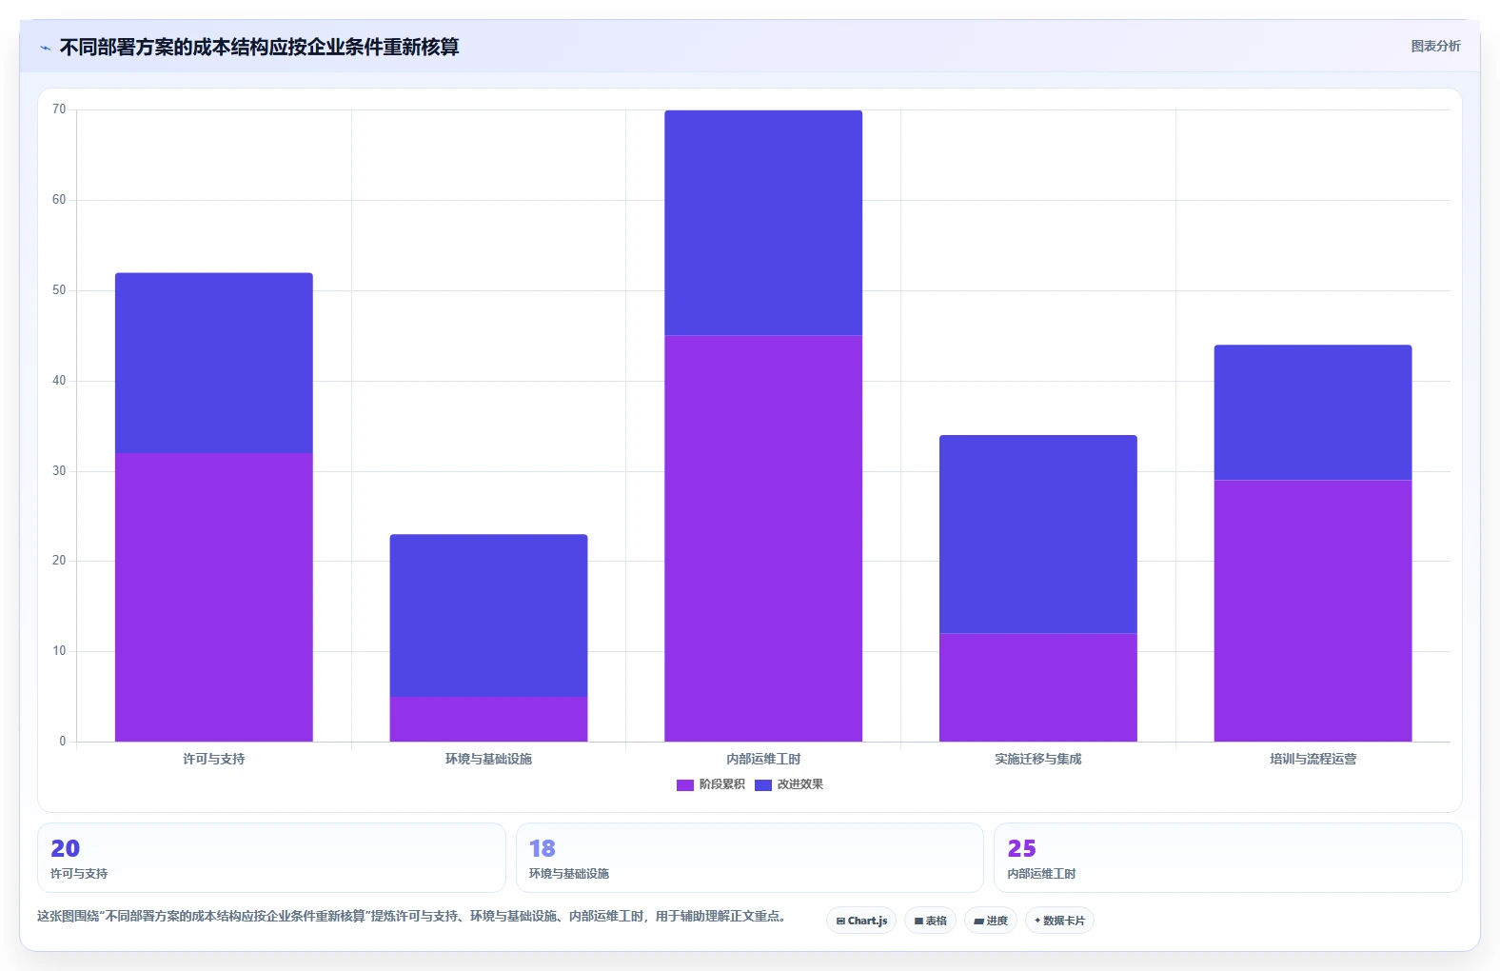
Task: Click the 数据卡片 tag
Action: point(1059,921)
